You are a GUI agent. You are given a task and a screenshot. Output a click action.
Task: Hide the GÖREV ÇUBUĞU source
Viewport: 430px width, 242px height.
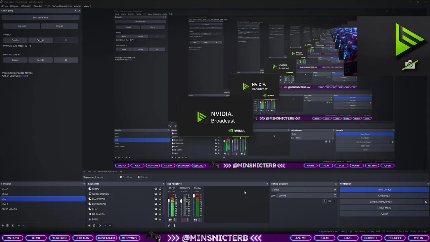click(156, 194)
